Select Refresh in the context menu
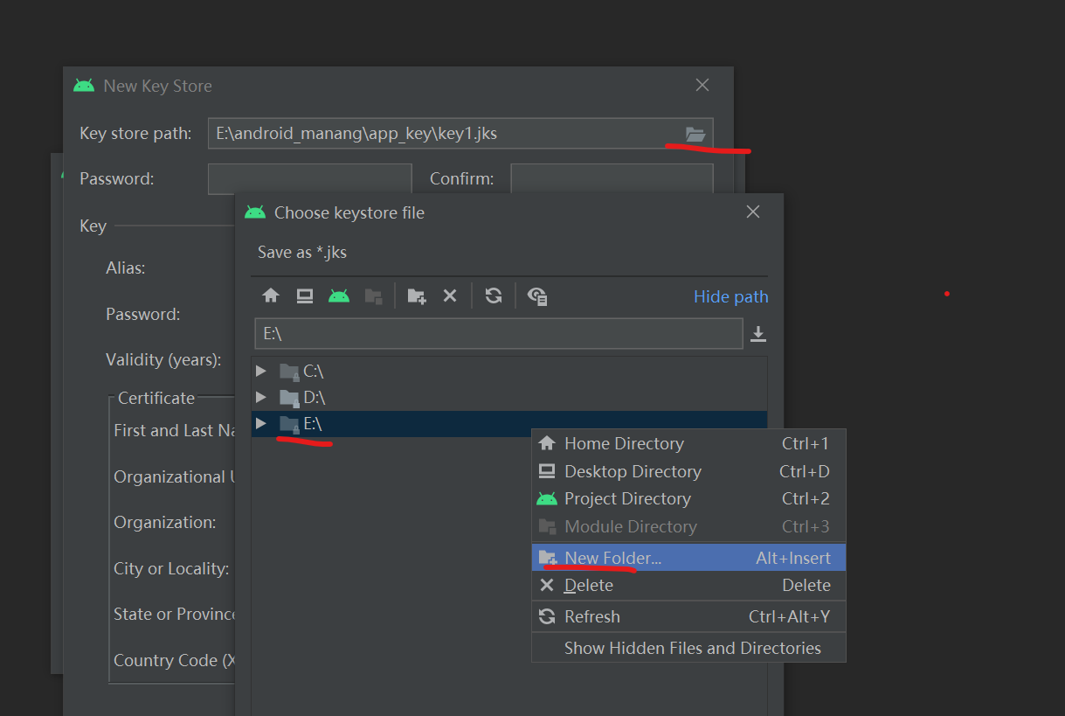1065x716 pixels. point(591,616)
